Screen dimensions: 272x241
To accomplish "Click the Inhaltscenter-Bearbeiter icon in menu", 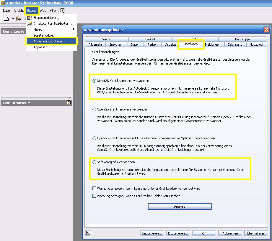I will (30, 24).
